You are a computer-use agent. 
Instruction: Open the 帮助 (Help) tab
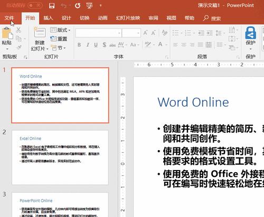[190, 18]
